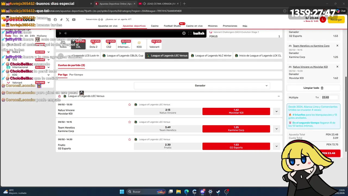
Task: Mute the Twitch player volume icon
Action: pyautogui.click(x=66, y=33)
